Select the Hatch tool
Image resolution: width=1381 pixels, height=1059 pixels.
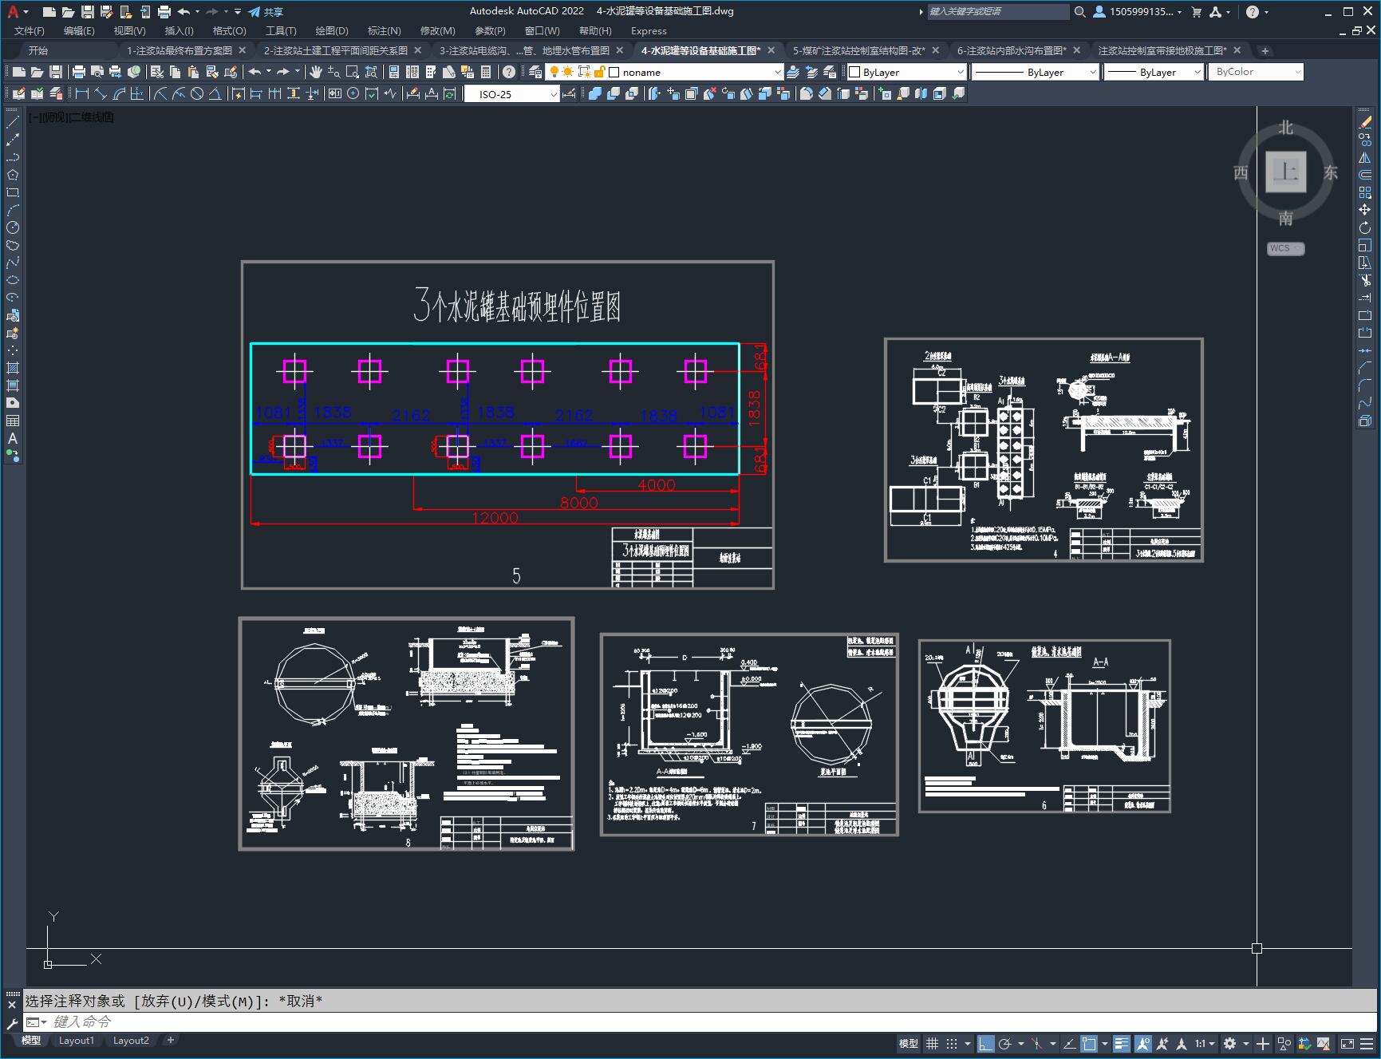click(13, 368)
